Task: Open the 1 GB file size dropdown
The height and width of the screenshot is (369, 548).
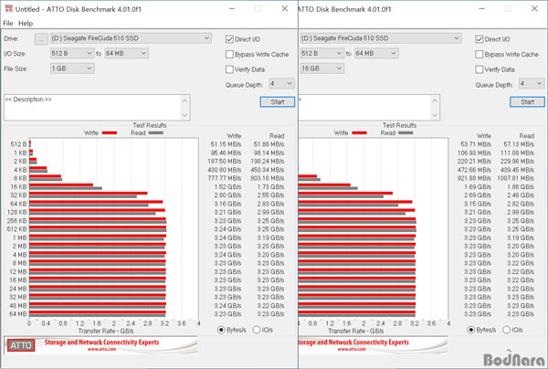Action: pos(72,69)
